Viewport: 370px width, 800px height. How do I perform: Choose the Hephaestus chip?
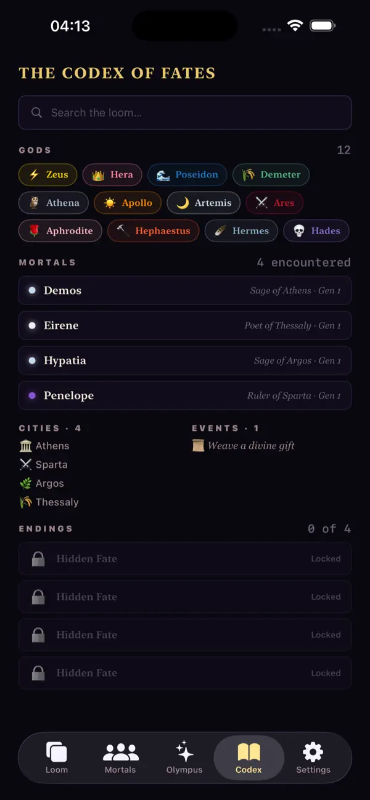coord(154,231)
